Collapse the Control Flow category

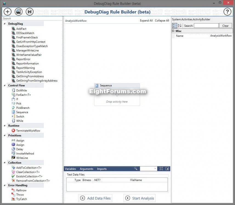pos(5,85)
